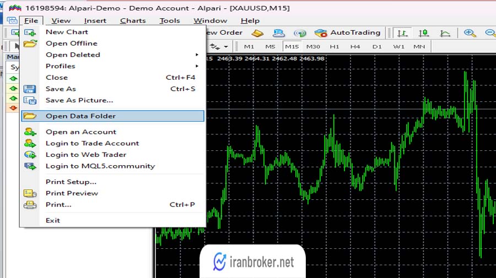Choose New Chart from File menu

click(112, 32)
